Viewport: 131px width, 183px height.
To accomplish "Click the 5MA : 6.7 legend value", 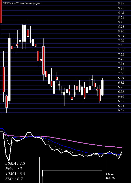I will 14,179.
